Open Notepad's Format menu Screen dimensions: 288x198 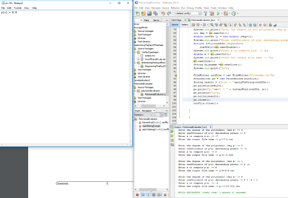(x=18, y=8)
